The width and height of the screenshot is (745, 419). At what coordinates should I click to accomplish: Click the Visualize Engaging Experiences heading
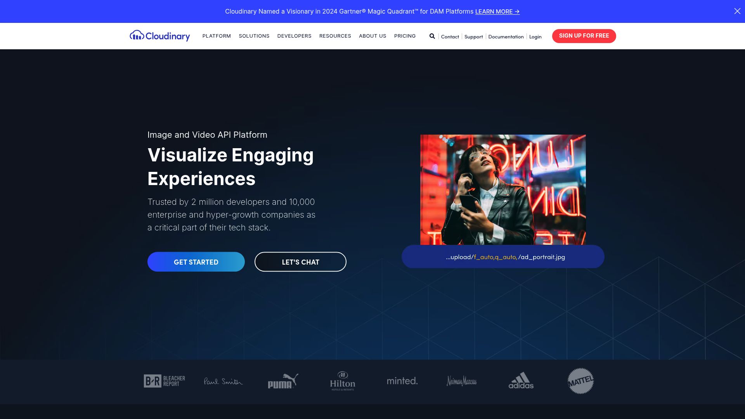coord(230,167)
